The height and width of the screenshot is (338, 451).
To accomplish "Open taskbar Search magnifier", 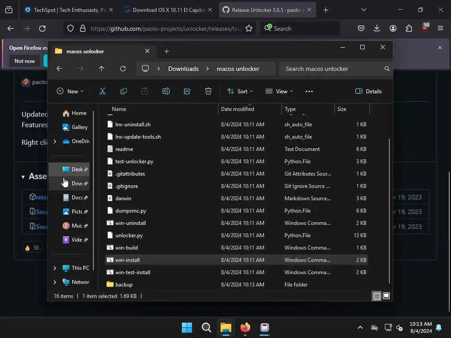I will pyautogui.click(x=206, y=327).
